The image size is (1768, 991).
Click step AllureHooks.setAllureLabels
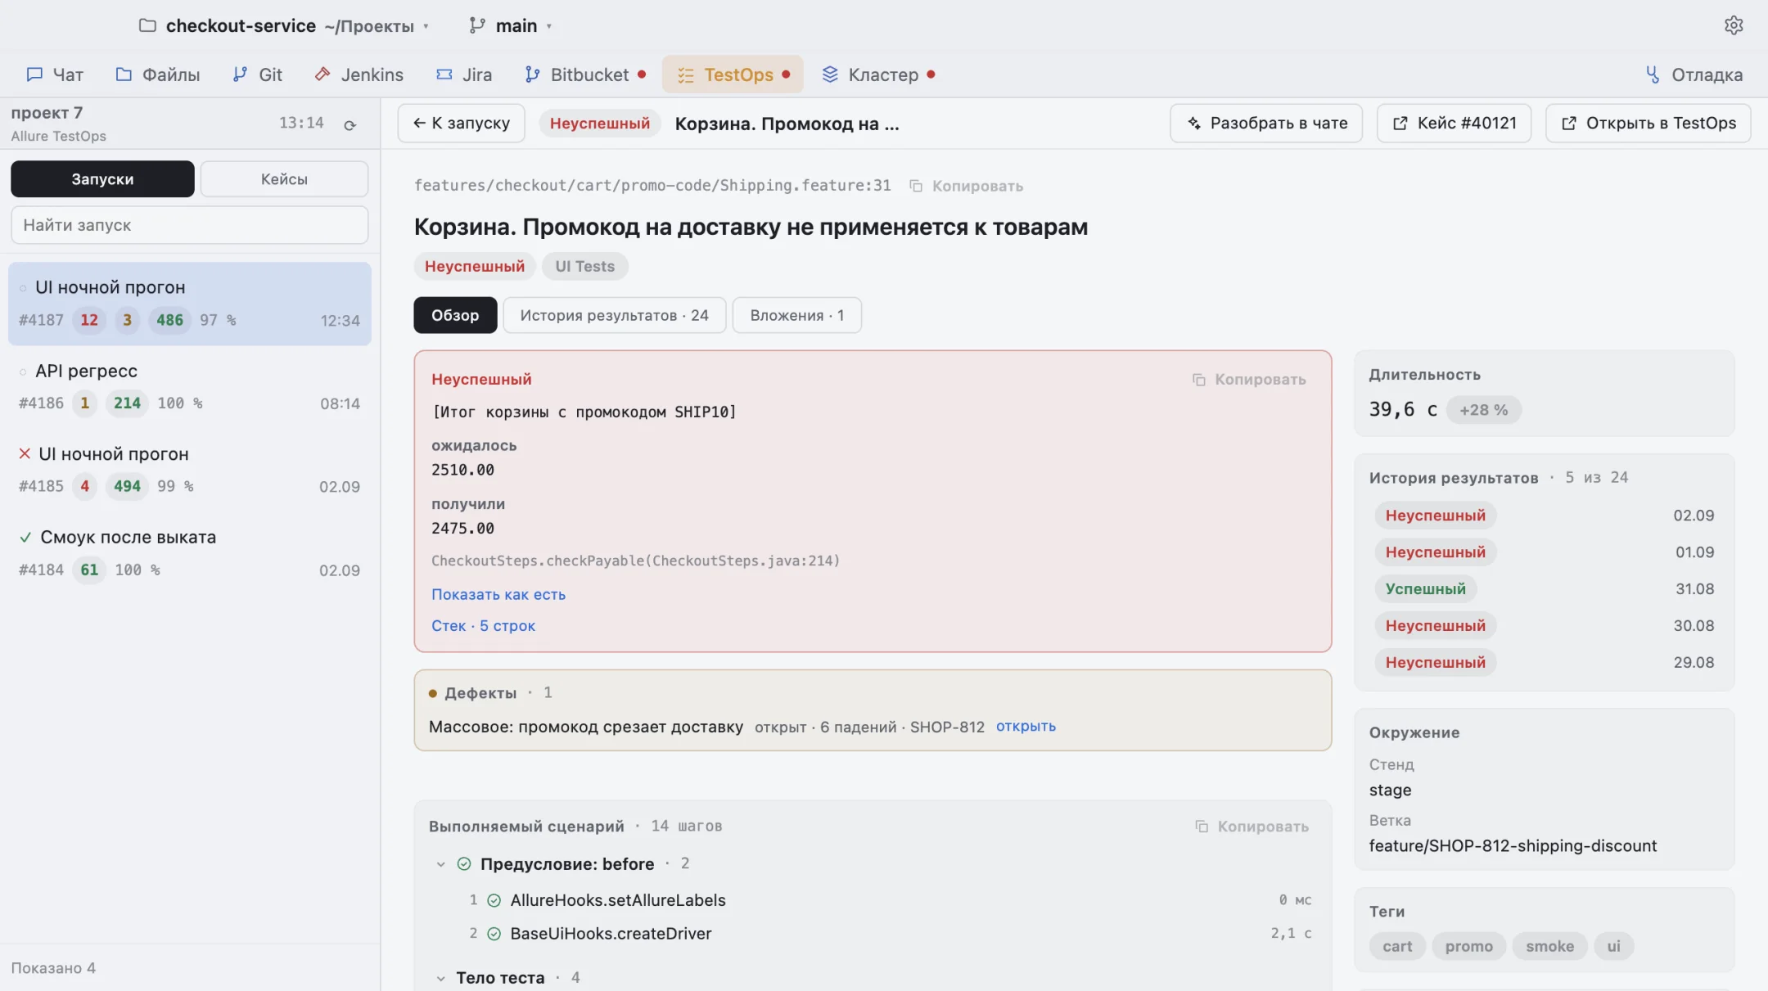click(618, 900)
